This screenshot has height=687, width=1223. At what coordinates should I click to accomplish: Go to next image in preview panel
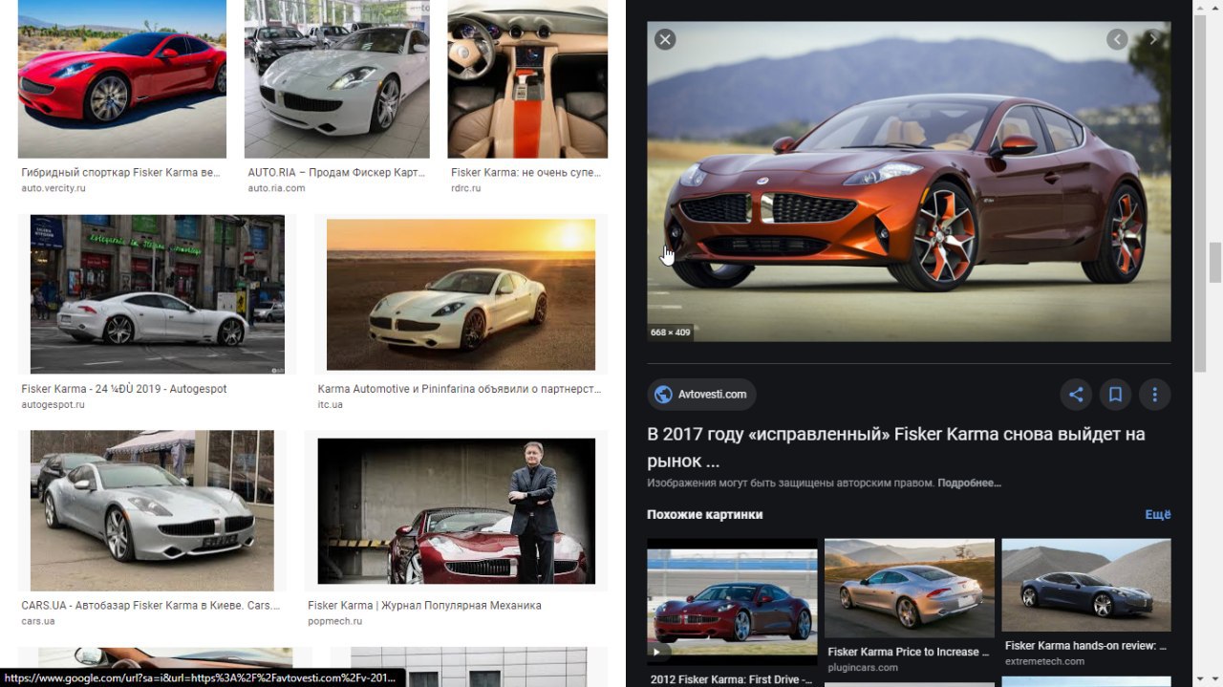click(1153, 39)
